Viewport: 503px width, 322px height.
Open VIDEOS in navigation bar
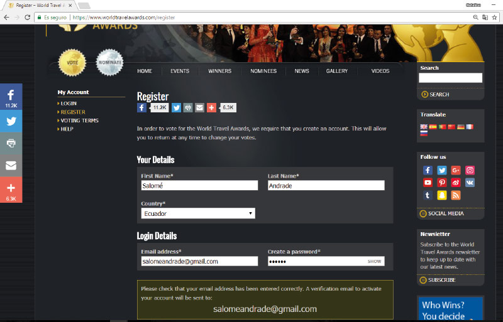(x=380, y=71)
